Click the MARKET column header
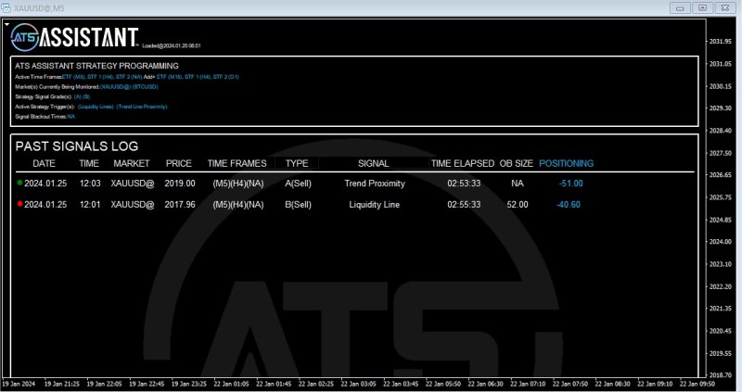742x392 pixels. click(132, 164)
